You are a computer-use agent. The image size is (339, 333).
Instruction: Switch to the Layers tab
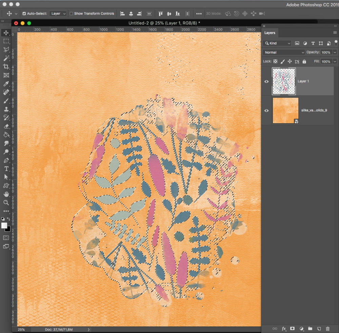(x=270, y=33)
